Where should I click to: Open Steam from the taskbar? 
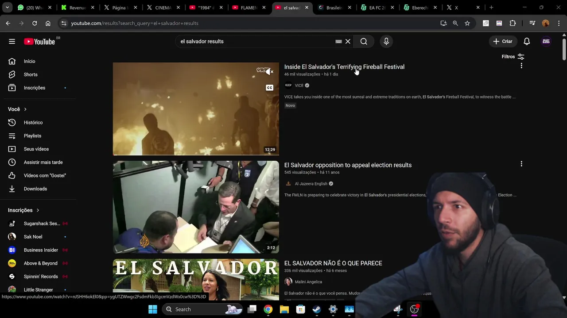[x=317, y=309]
